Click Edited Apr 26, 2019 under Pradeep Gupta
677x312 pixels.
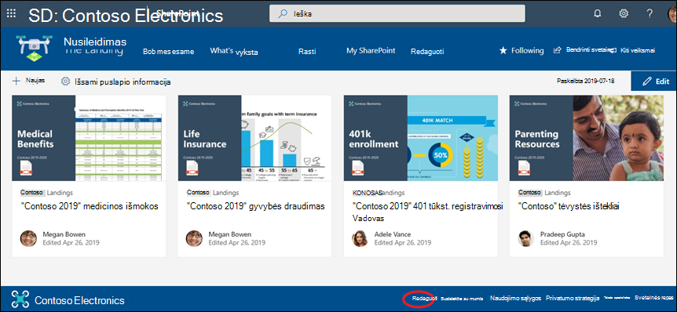click(x=568, y=242)
